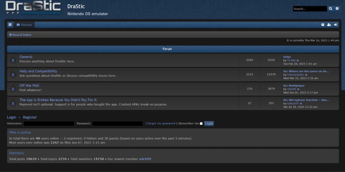The width and height of the screenshot is (345, 172).
Task: Toggle the Remember me checkbox
Action: (x=201, y=124)
